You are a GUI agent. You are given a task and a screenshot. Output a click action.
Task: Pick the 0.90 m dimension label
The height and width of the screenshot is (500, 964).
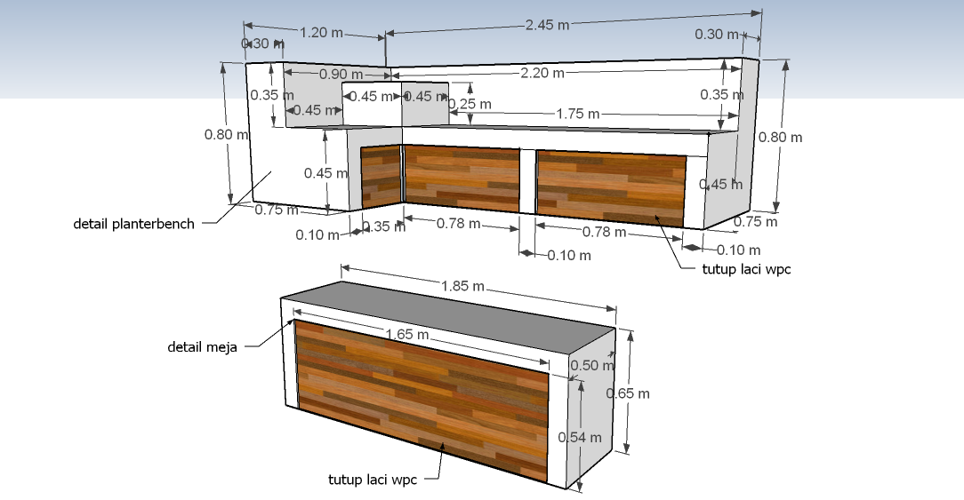click(341, 75)
